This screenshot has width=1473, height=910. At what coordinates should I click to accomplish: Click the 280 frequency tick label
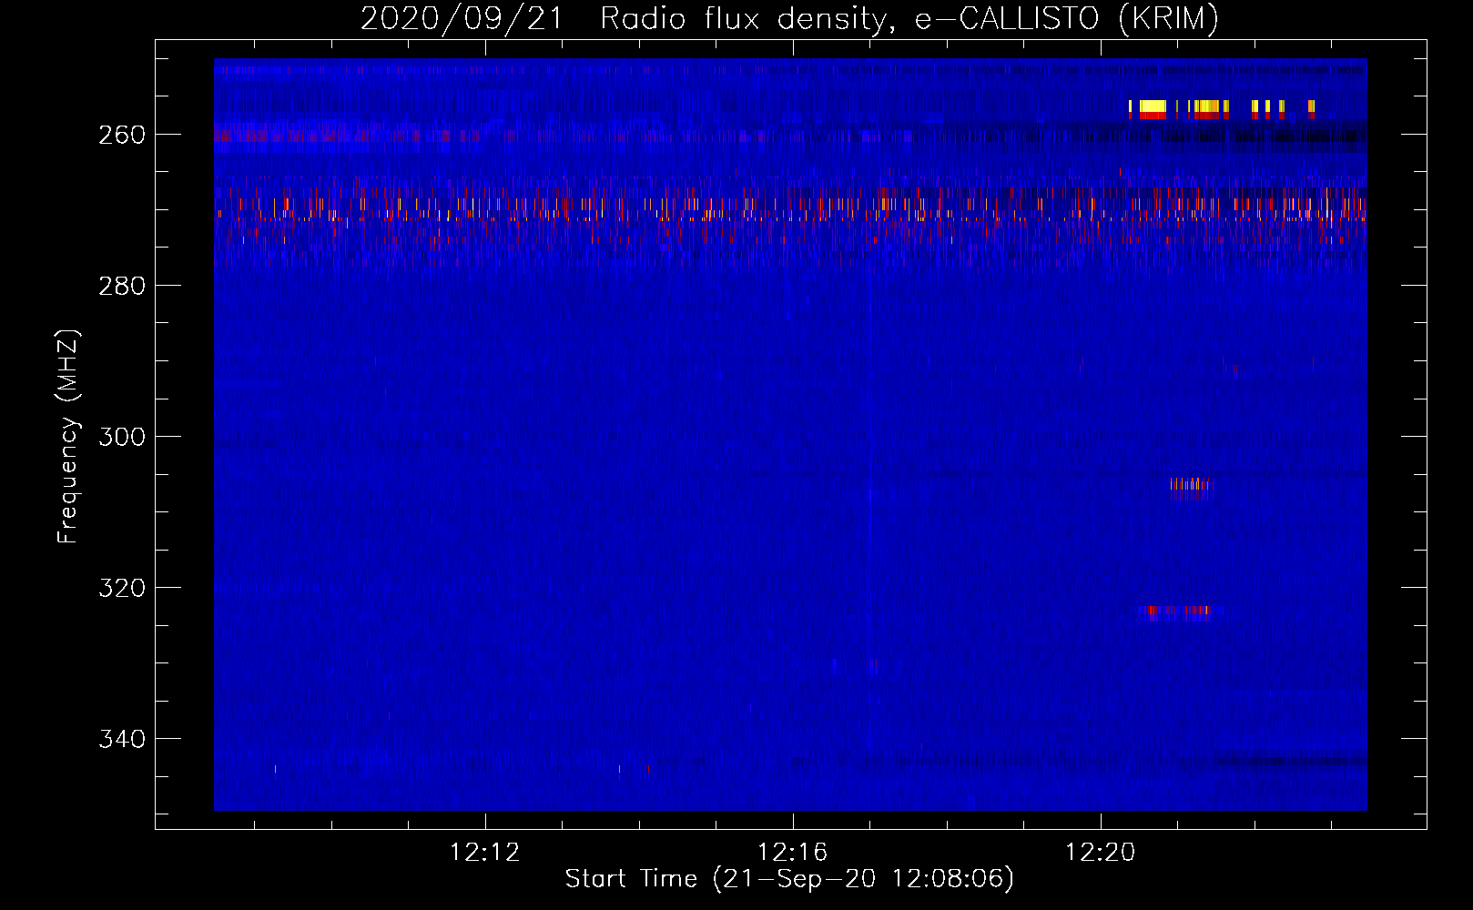point(122,286)
